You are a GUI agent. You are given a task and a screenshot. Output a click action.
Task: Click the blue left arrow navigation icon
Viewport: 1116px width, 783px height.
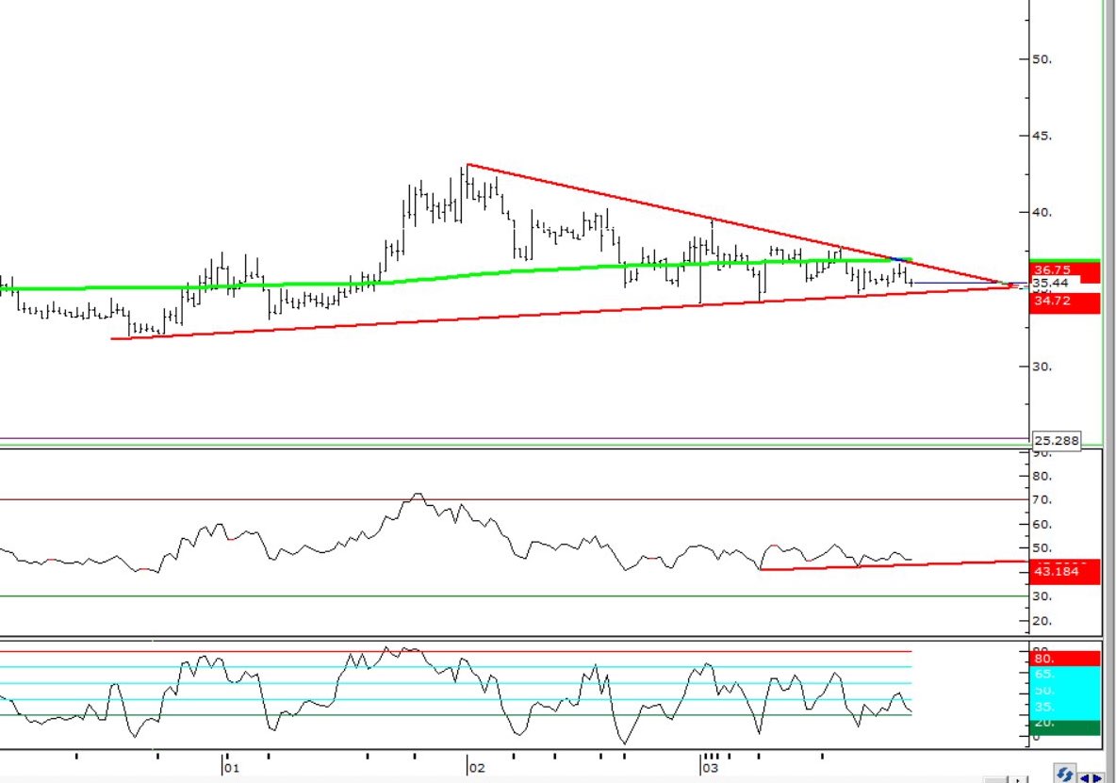click(1086, 778)
